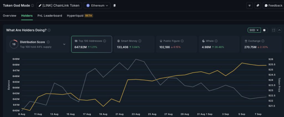Image resolution: width=284 pixels, height=117 pixels.
Task: Expand the Distribution Score chevron
Action: click(64, 44)
